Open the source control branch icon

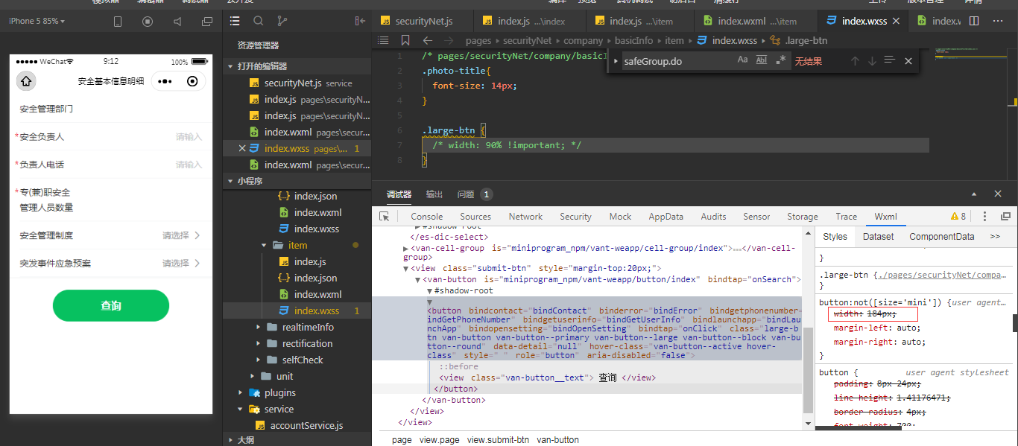(282, 21)
